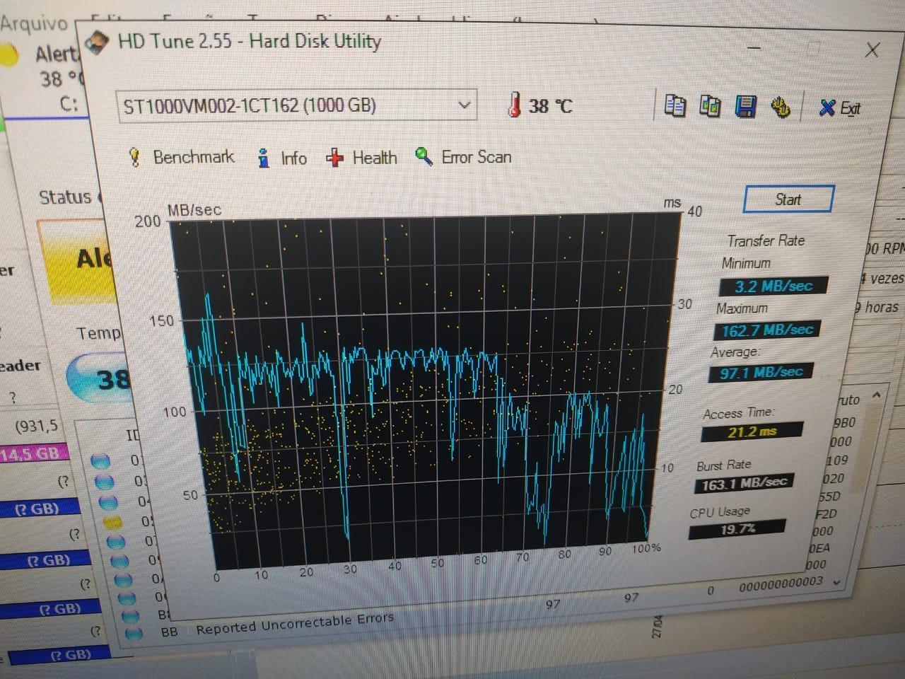Click the Health red cross icon
This screenshot has width=905, height=679.
click(334, 158)
